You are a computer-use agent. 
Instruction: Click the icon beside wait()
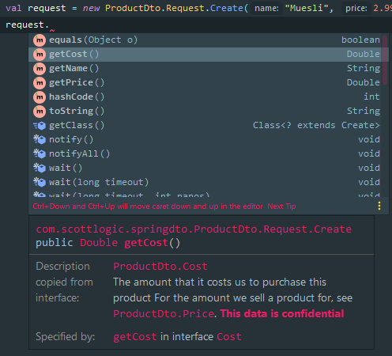pos(40,168)
